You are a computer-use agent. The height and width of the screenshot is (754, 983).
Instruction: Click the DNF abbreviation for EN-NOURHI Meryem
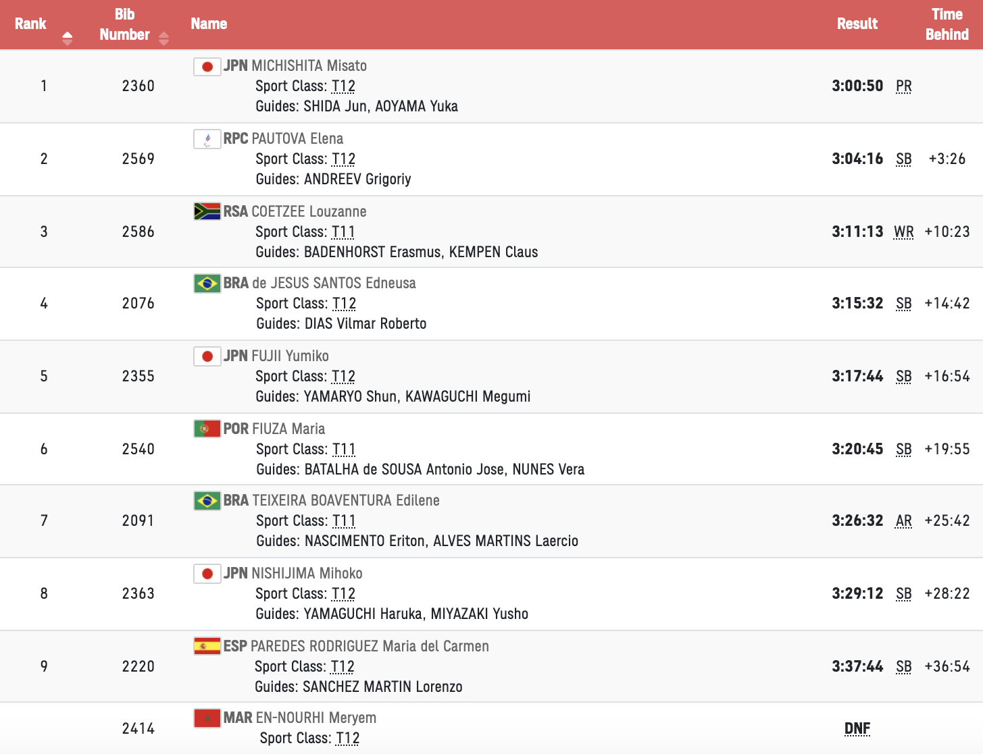tap(857, 728)
